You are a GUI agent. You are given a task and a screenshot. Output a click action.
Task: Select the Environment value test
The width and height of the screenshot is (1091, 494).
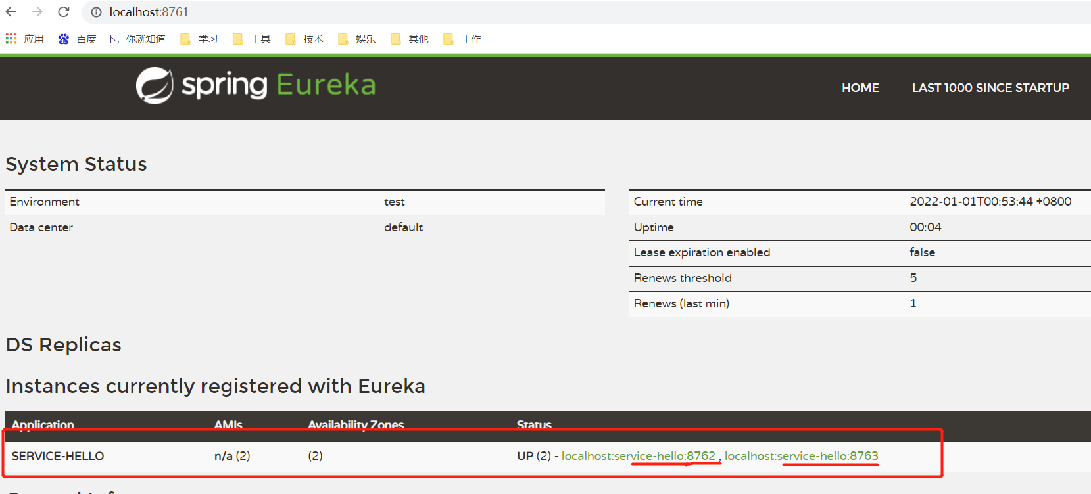coord(395,202)
